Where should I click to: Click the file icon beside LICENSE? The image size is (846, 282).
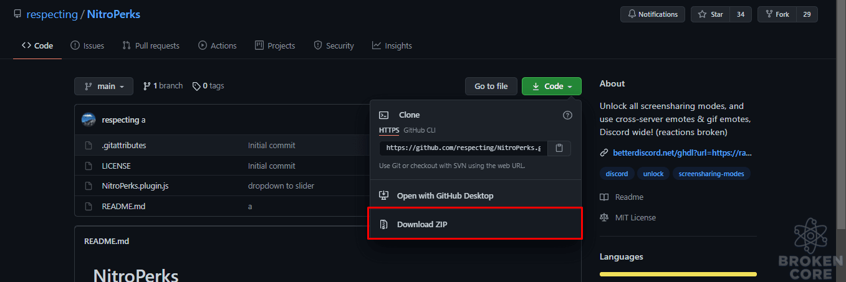(89, 166)
